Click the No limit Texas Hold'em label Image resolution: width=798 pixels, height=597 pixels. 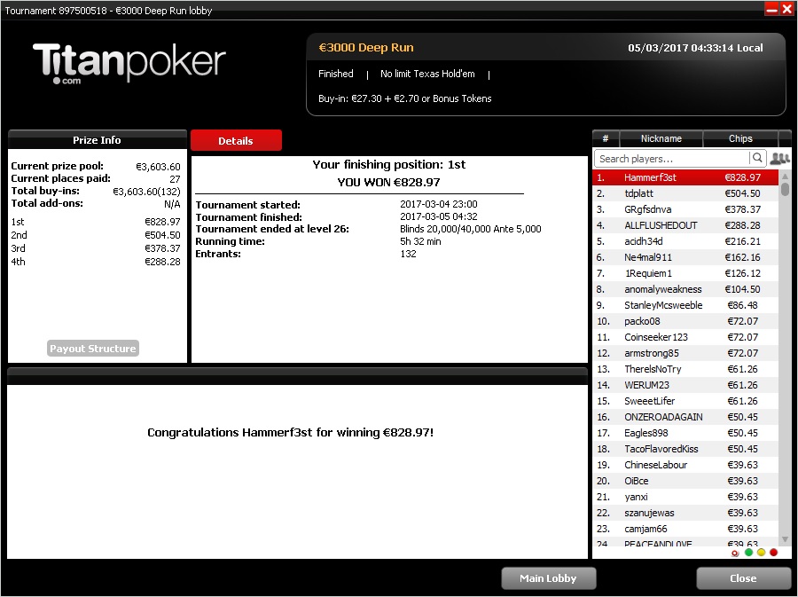tap(427, 74)
